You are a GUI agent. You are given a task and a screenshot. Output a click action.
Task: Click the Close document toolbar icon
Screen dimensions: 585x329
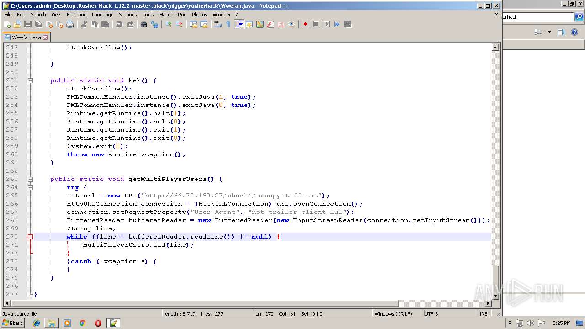(49, 24)
